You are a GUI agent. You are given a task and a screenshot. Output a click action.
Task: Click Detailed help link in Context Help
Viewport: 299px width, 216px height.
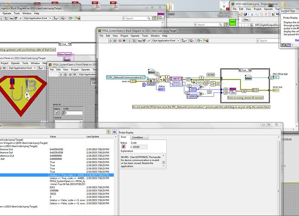(297, 40)
